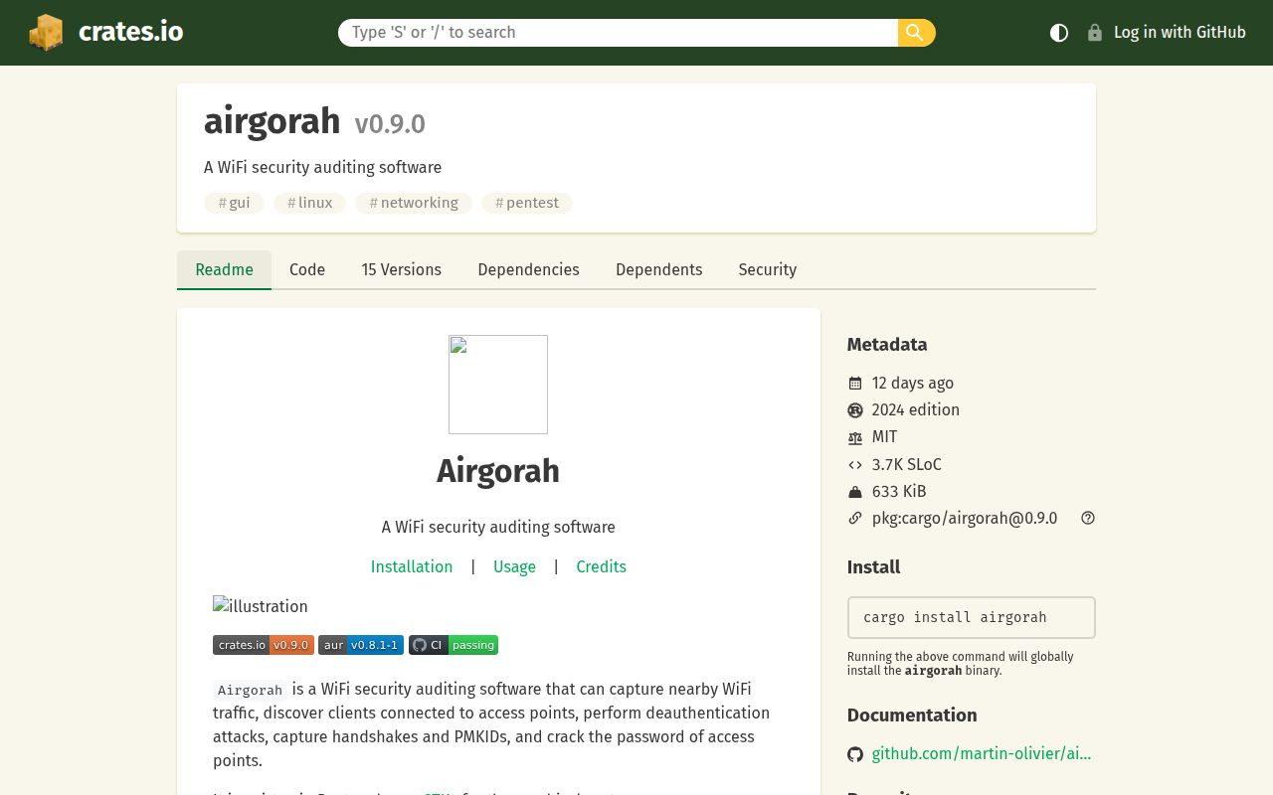The height and width of the screenshot is (795, 1273).
Task: Click the calendar icon next to 12 days ago
Action: tap(855, 384)
